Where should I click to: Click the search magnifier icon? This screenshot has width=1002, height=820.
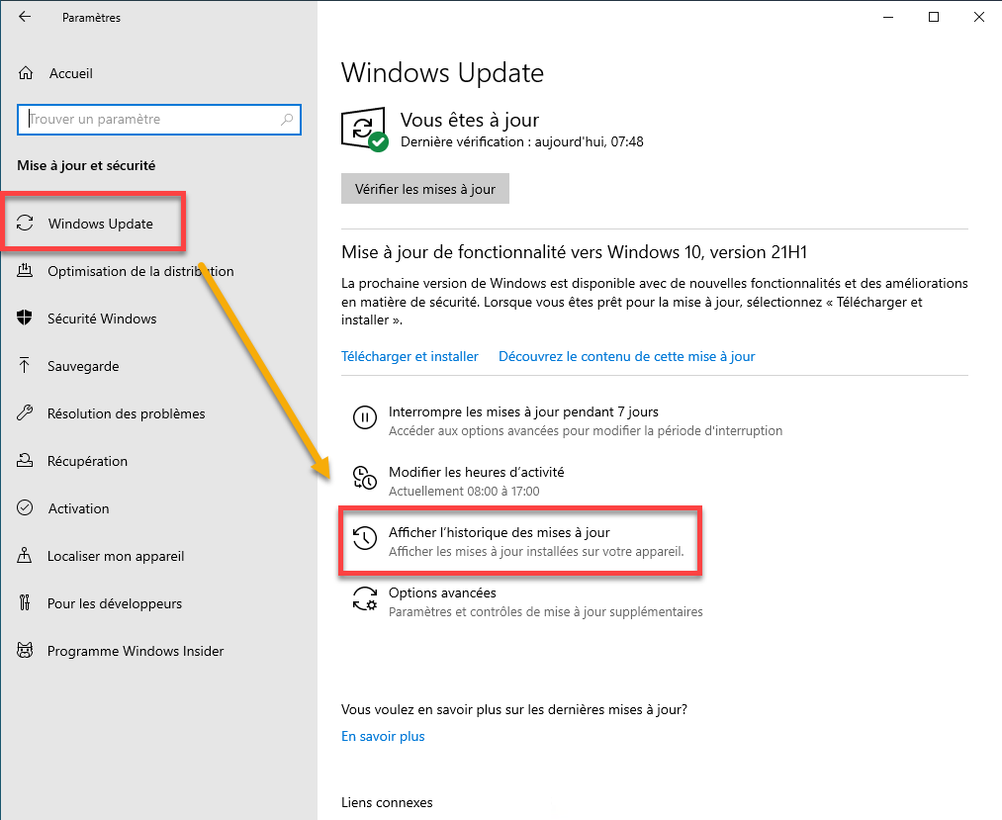click(x=287, y=119)
